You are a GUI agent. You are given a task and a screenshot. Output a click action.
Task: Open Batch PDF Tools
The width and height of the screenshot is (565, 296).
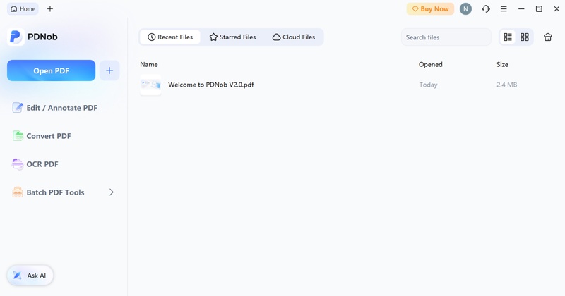tap(63, 192)
